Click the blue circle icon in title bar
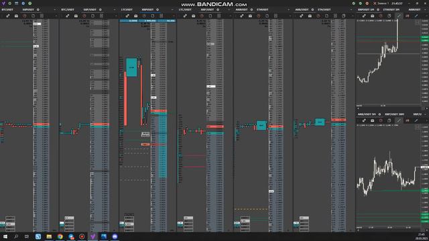This screenshot has width=429, height=241. [23, 3]
